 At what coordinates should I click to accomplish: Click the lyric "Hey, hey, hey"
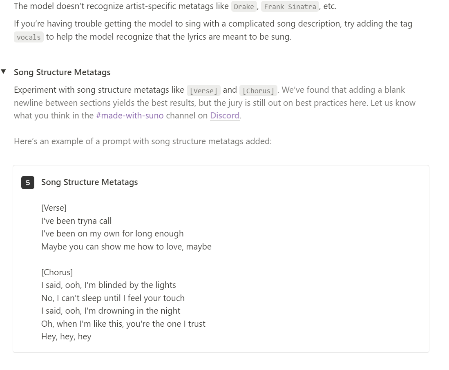pyautogui.click(x=67, y=337)
